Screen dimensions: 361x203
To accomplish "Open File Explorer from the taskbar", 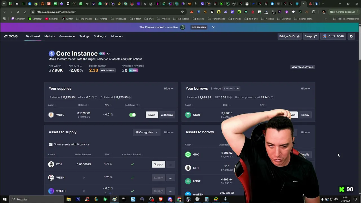I will [x=69, y=199].
